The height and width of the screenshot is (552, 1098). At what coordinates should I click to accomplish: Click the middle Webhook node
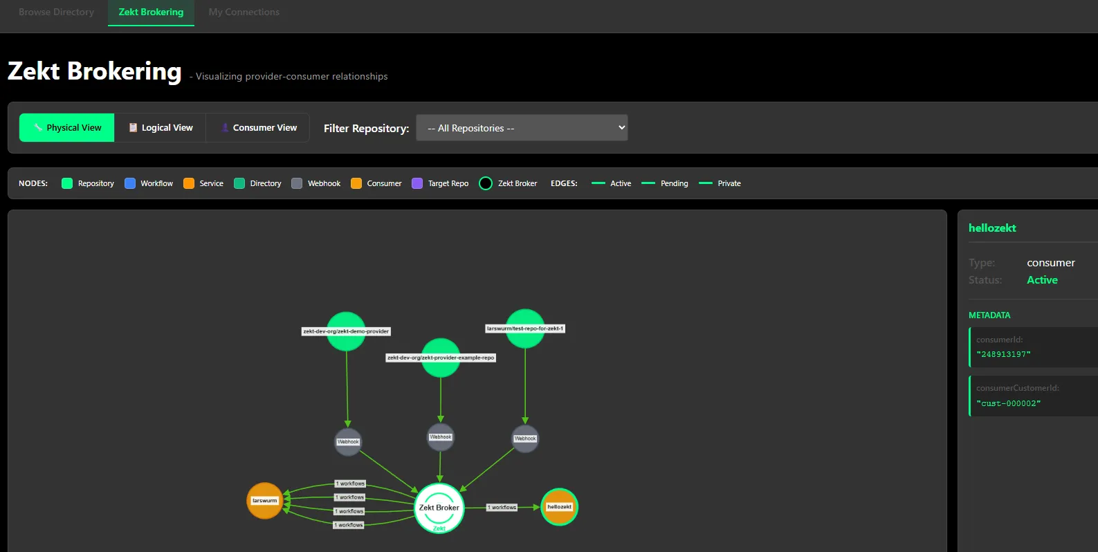(441, 437)
